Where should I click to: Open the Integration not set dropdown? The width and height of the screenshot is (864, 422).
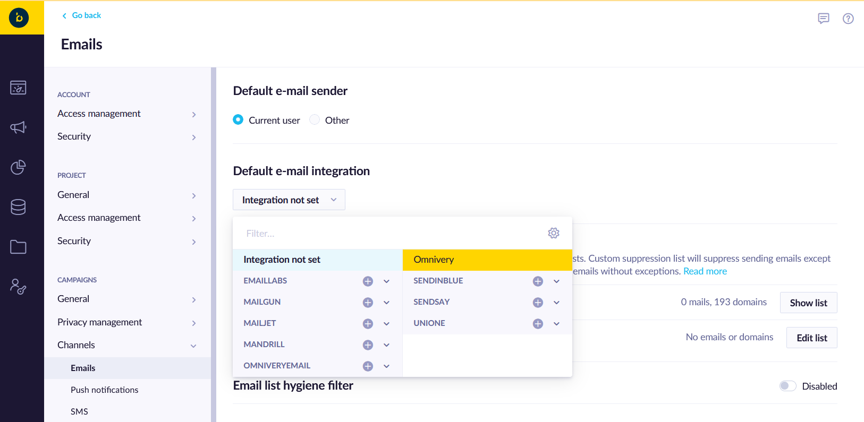[289, 200]
